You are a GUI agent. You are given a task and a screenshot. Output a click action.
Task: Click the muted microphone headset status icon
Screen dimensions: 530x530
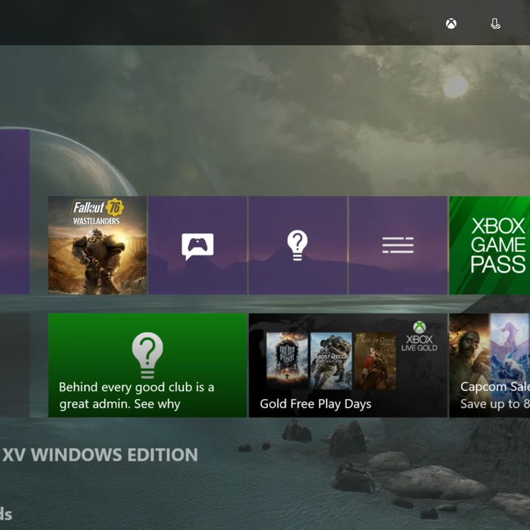[495, 24]
